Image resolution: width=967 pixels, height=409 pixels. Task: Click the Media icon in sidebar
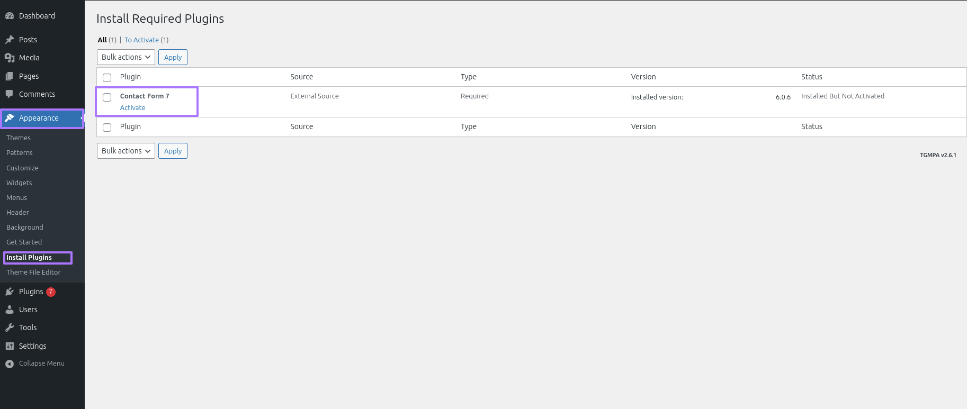tap(10, 58)
